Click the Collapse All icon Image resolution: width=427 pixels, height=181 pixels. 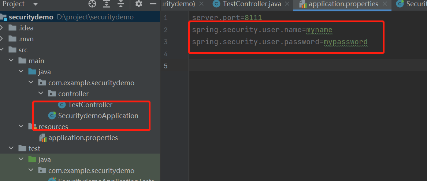click(x=121, y=4)
